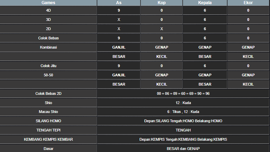This screenshot has width=270, height=152.
Task: Click Kop value 0 in Colok Bebas row
Action: click(161, 38)
